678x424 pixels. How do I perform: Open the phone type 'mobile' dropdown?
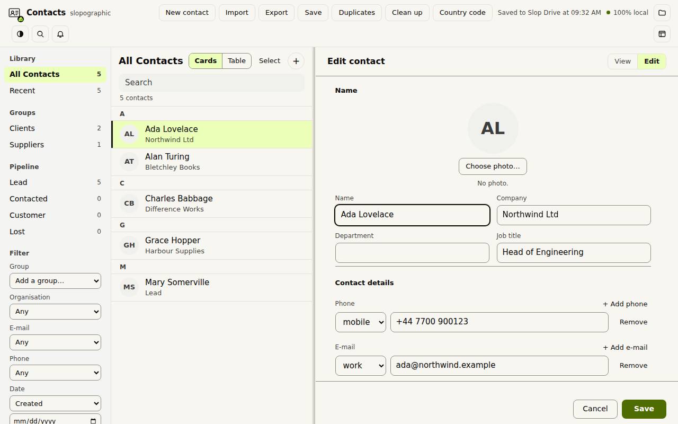(361, 322)
